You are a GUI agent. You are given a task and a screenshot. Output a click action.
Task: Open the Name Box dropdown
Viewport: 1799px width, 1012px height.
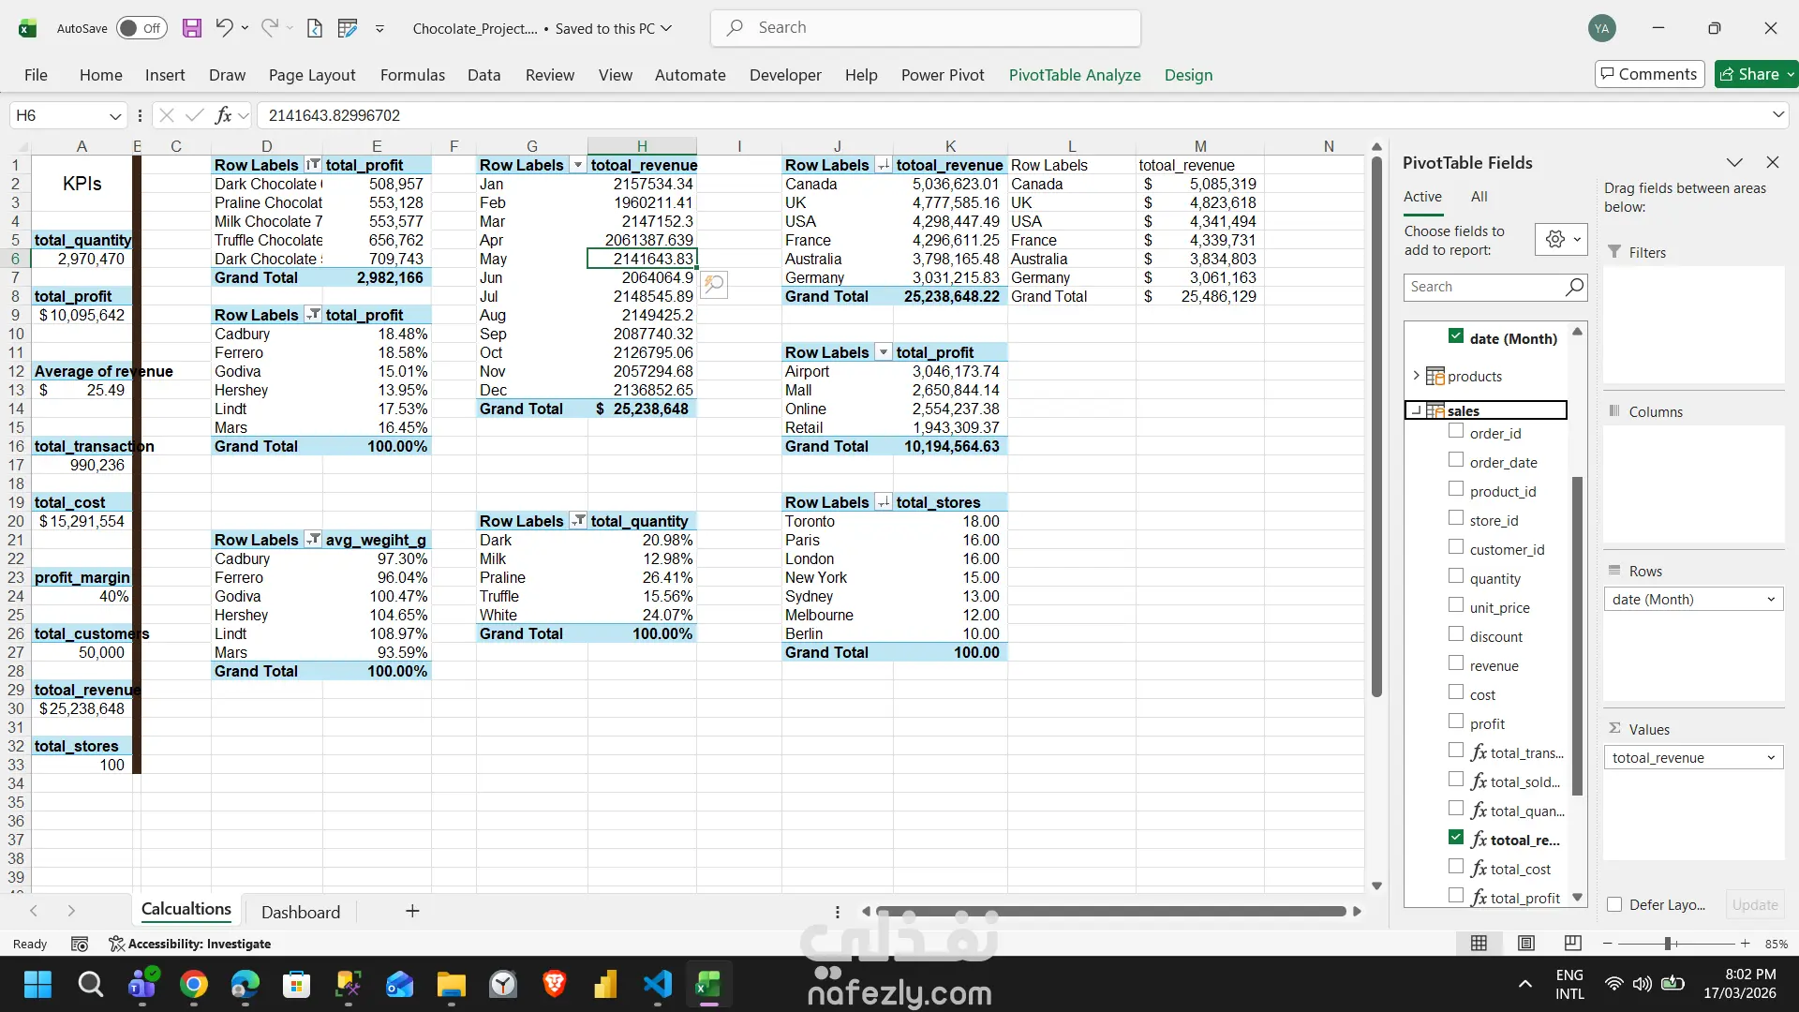click(115, 116)
